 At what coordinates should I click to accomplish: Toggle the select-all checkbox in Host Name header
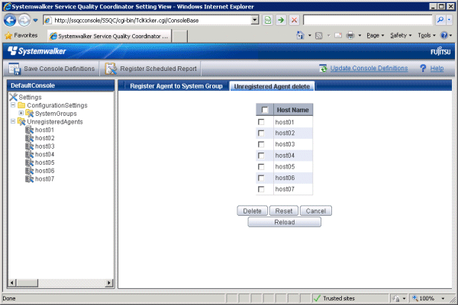265,110
